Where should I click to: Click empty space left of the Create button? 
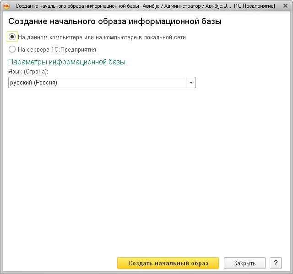tap(60, 263)
